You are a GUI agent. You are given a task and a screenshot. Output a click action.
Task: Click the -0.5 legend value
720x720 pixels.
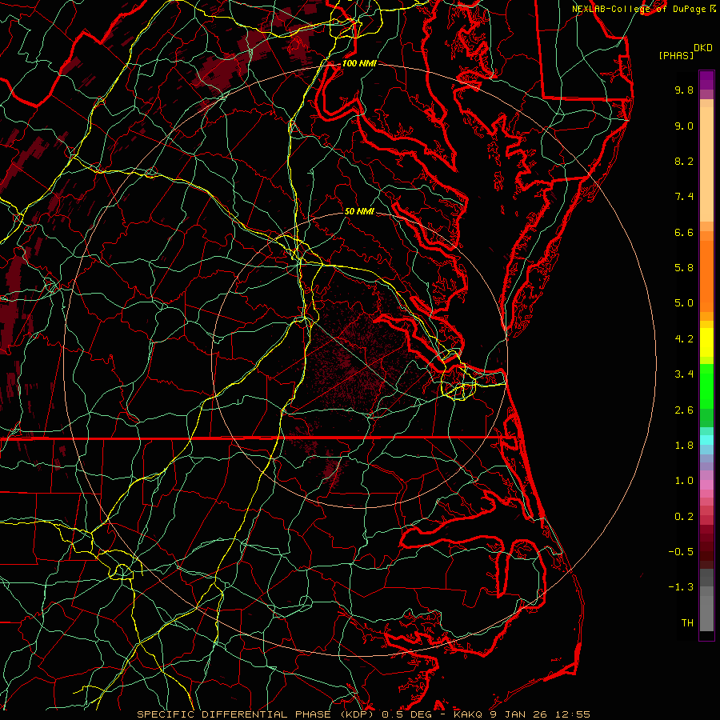click(681, 552)
